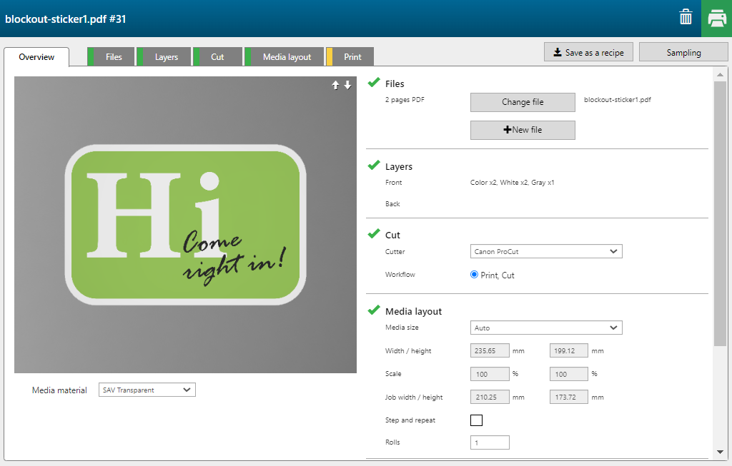Screen dimensions: 732x466
Task: Click the Save as a recipe button
Action: click(x=588, y=52)
